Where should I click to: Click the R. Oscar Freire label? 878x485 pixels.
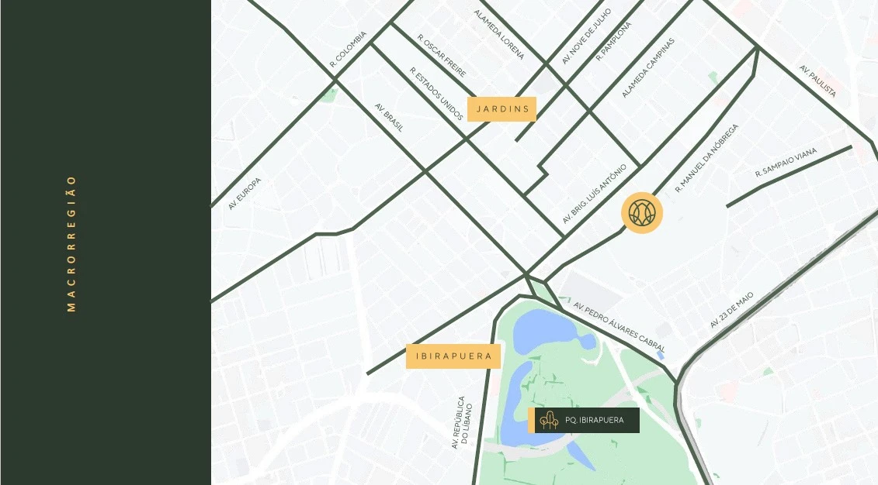[x=442, y=56]
